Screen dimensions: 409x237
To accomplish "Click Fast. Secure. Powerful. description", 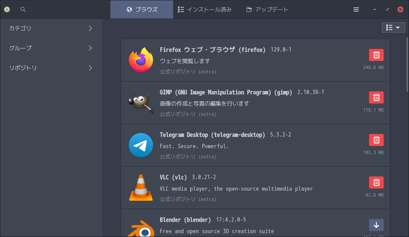I will point(194,146).
